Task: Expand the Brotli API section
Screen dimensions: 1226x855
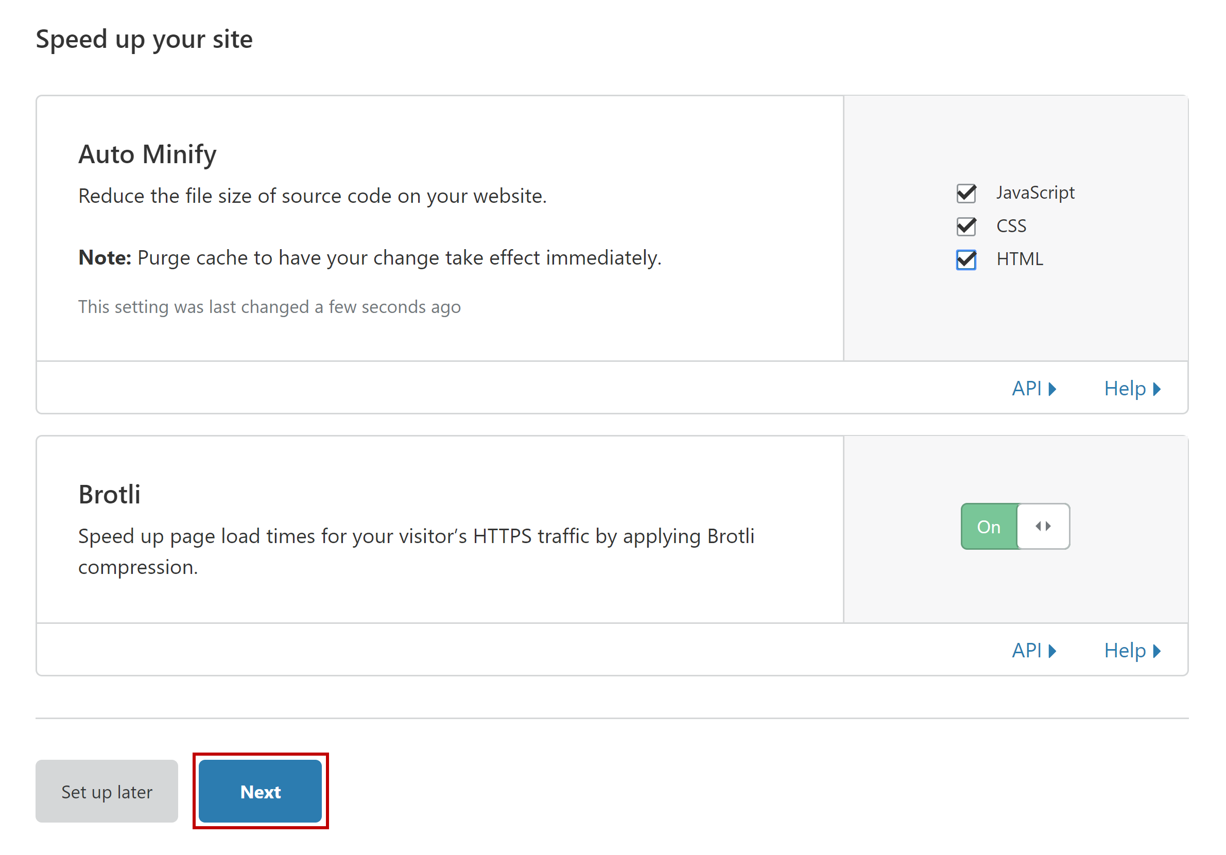Action: pos(1027,651)
